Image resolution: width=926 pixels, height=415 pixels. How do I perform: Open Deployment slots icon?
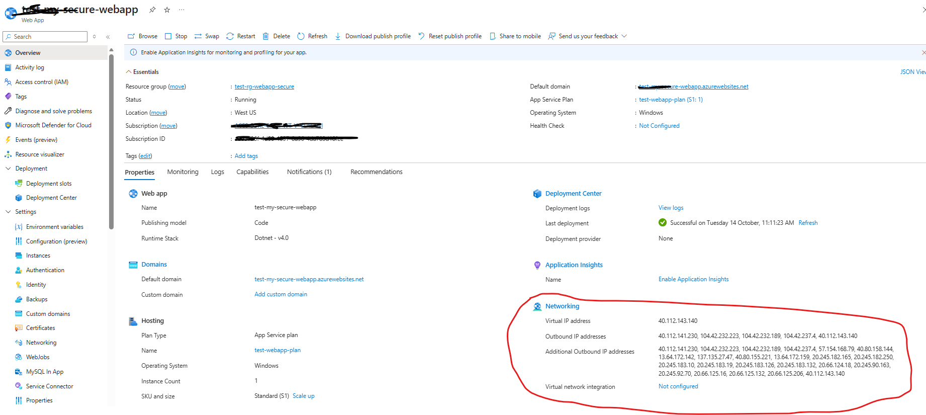click(19, 184)
